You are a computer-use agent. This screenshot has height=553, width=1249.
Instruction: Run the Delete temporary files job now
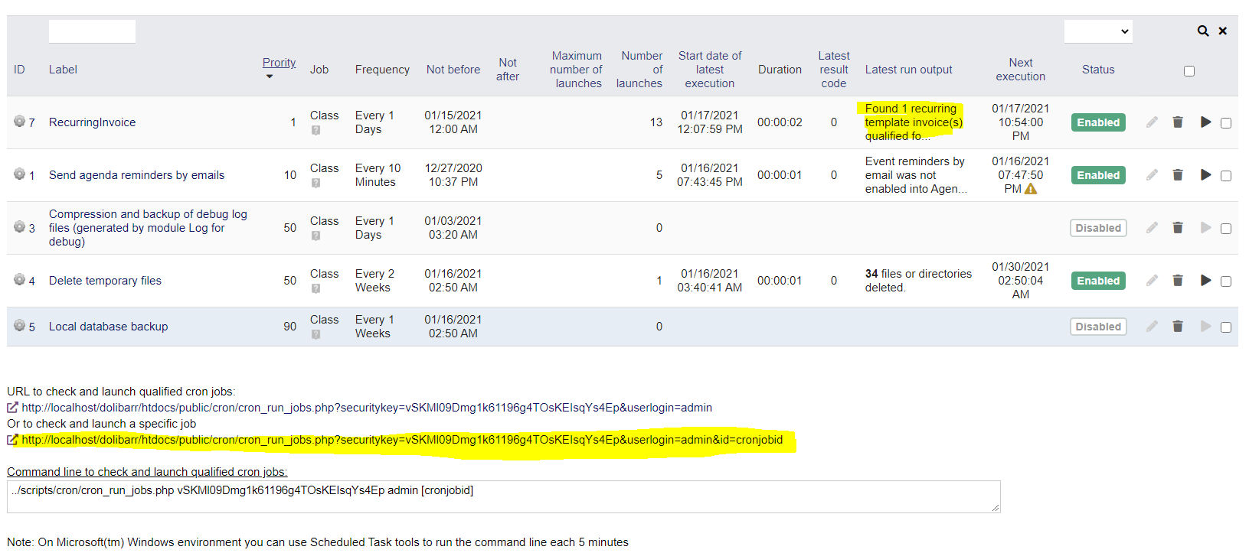[1205, 281]
